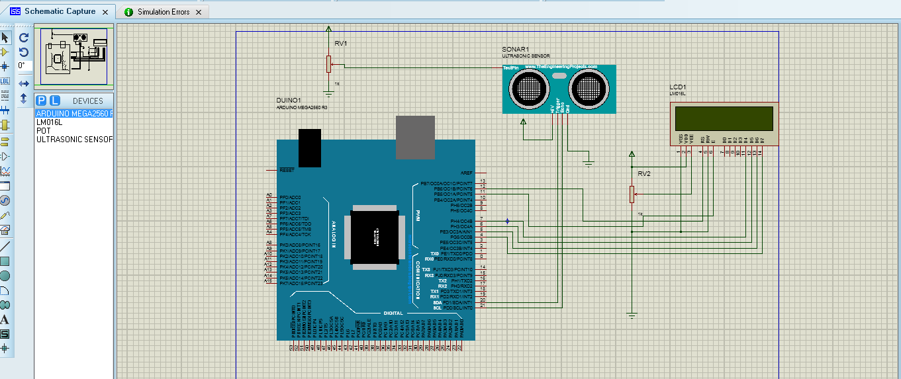This screenshot has width=901, height=379.
Task: Select ARDUINO MEGA2560 in devices list
Action: [x=74, y=114]
